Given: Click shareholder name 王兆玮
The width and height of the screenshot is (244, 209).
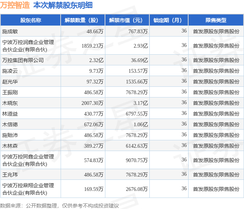Looking at the screenshot, I should [x=10, y=175].
